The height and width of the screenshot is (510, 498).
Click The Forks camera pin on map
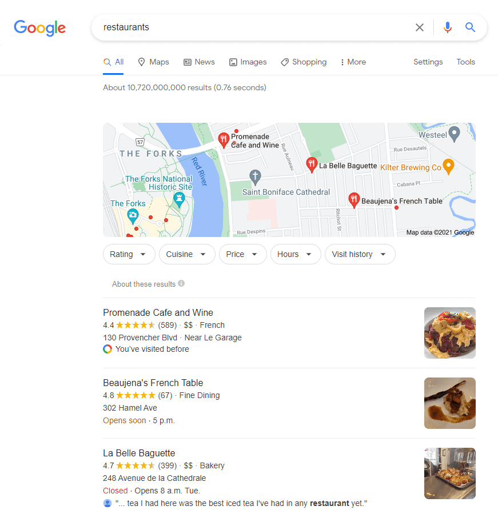[133, 216]
